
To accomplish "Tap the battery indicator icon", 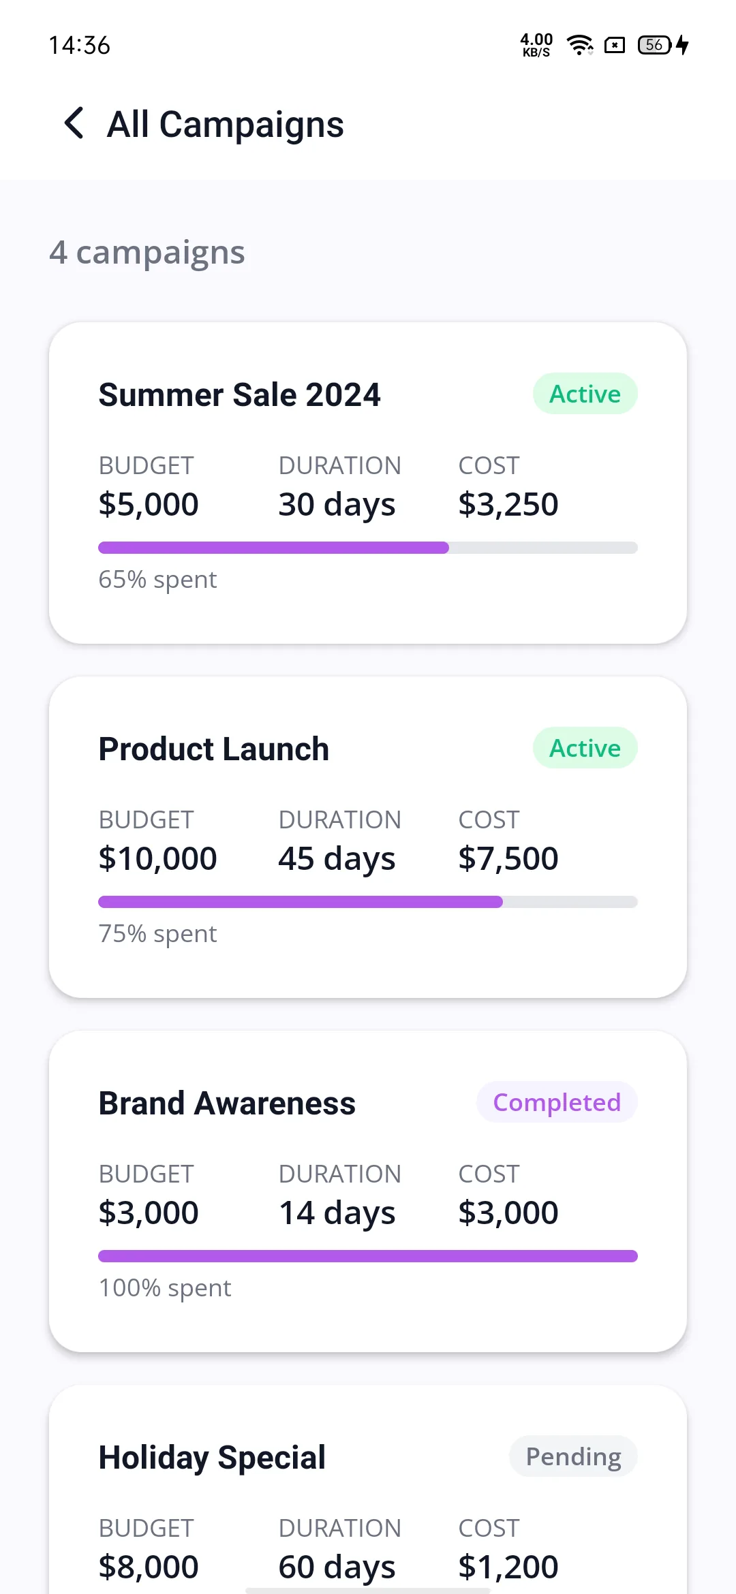I will tap(654, 45).
